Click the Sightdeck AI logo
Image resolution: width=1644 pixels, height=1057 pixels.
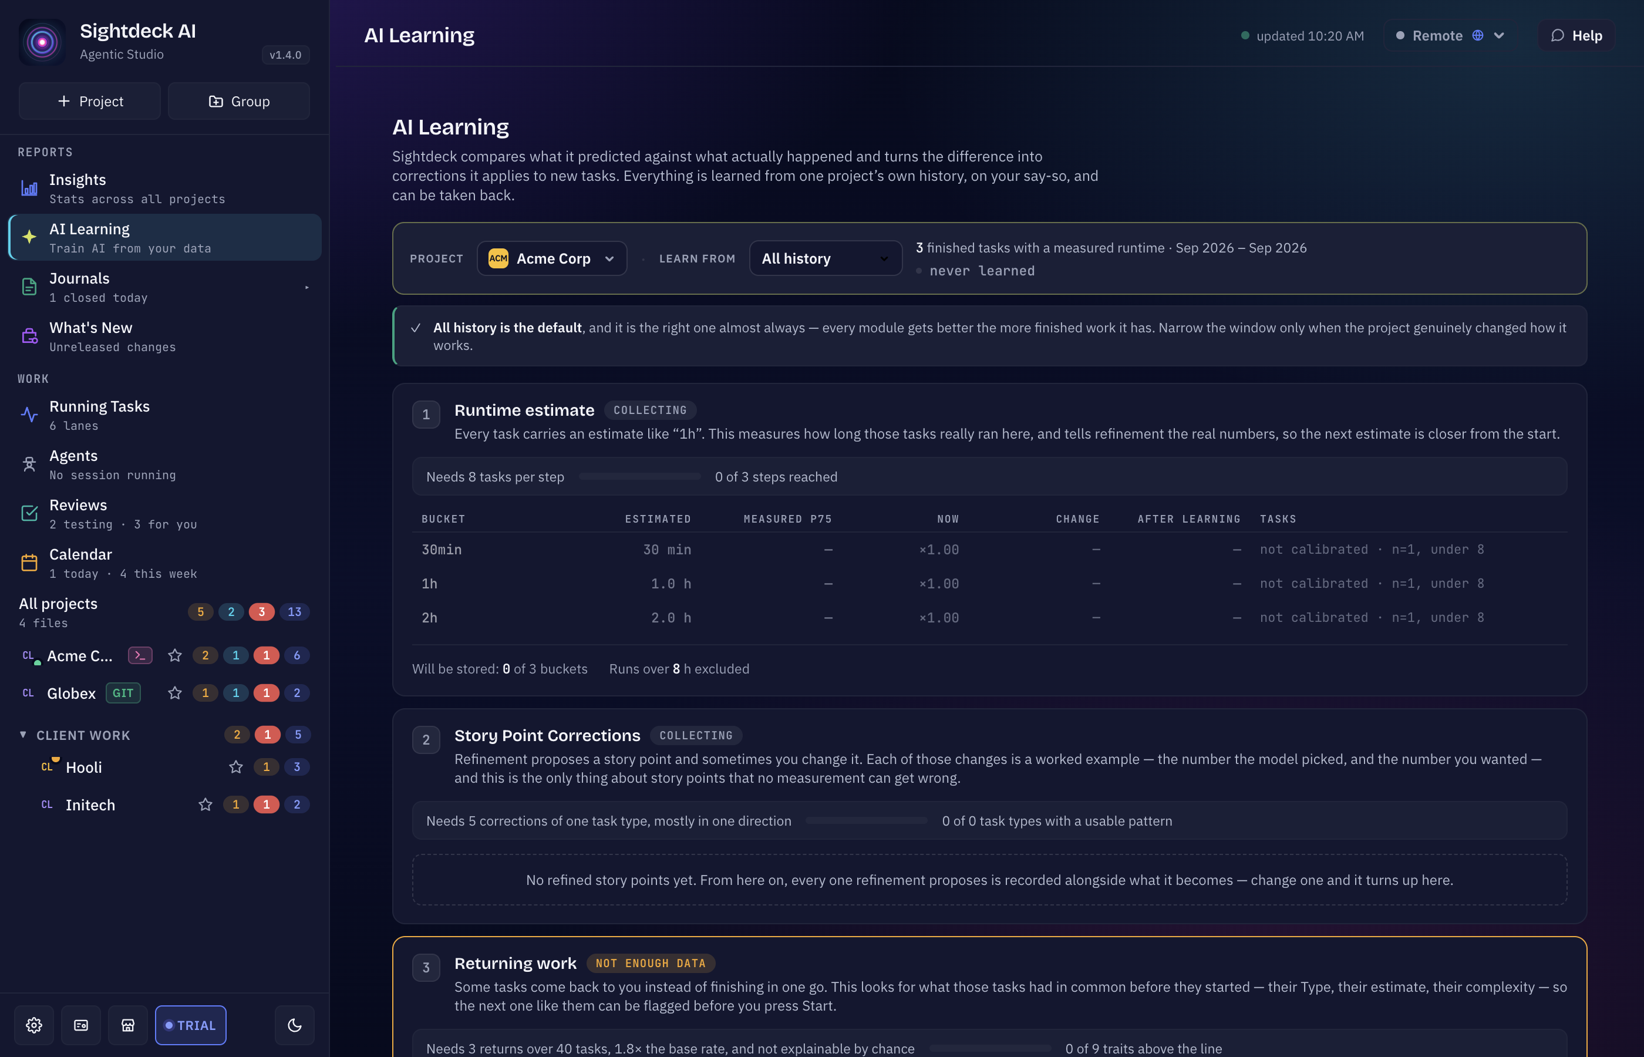[42, 42]
